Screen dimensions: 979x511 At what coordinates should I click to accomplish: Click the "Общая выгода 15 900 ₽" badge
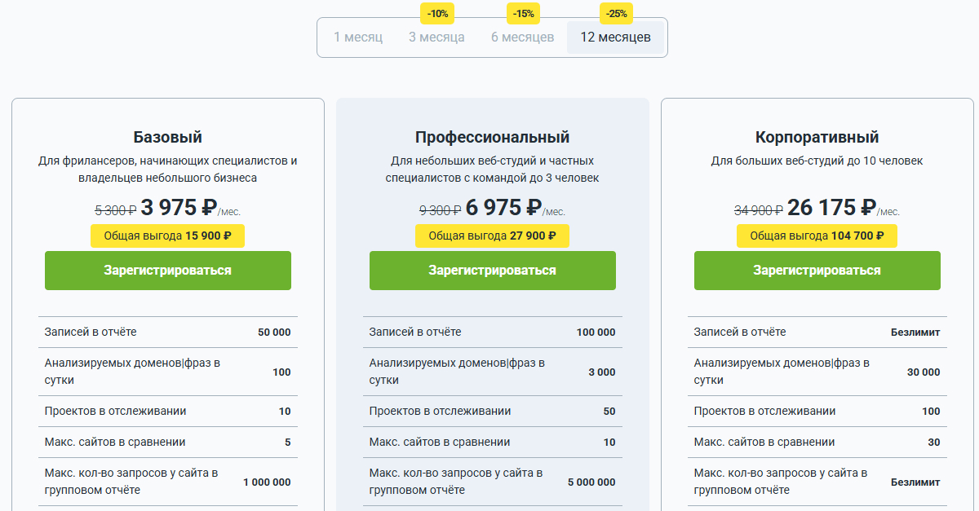click(167, 236)
